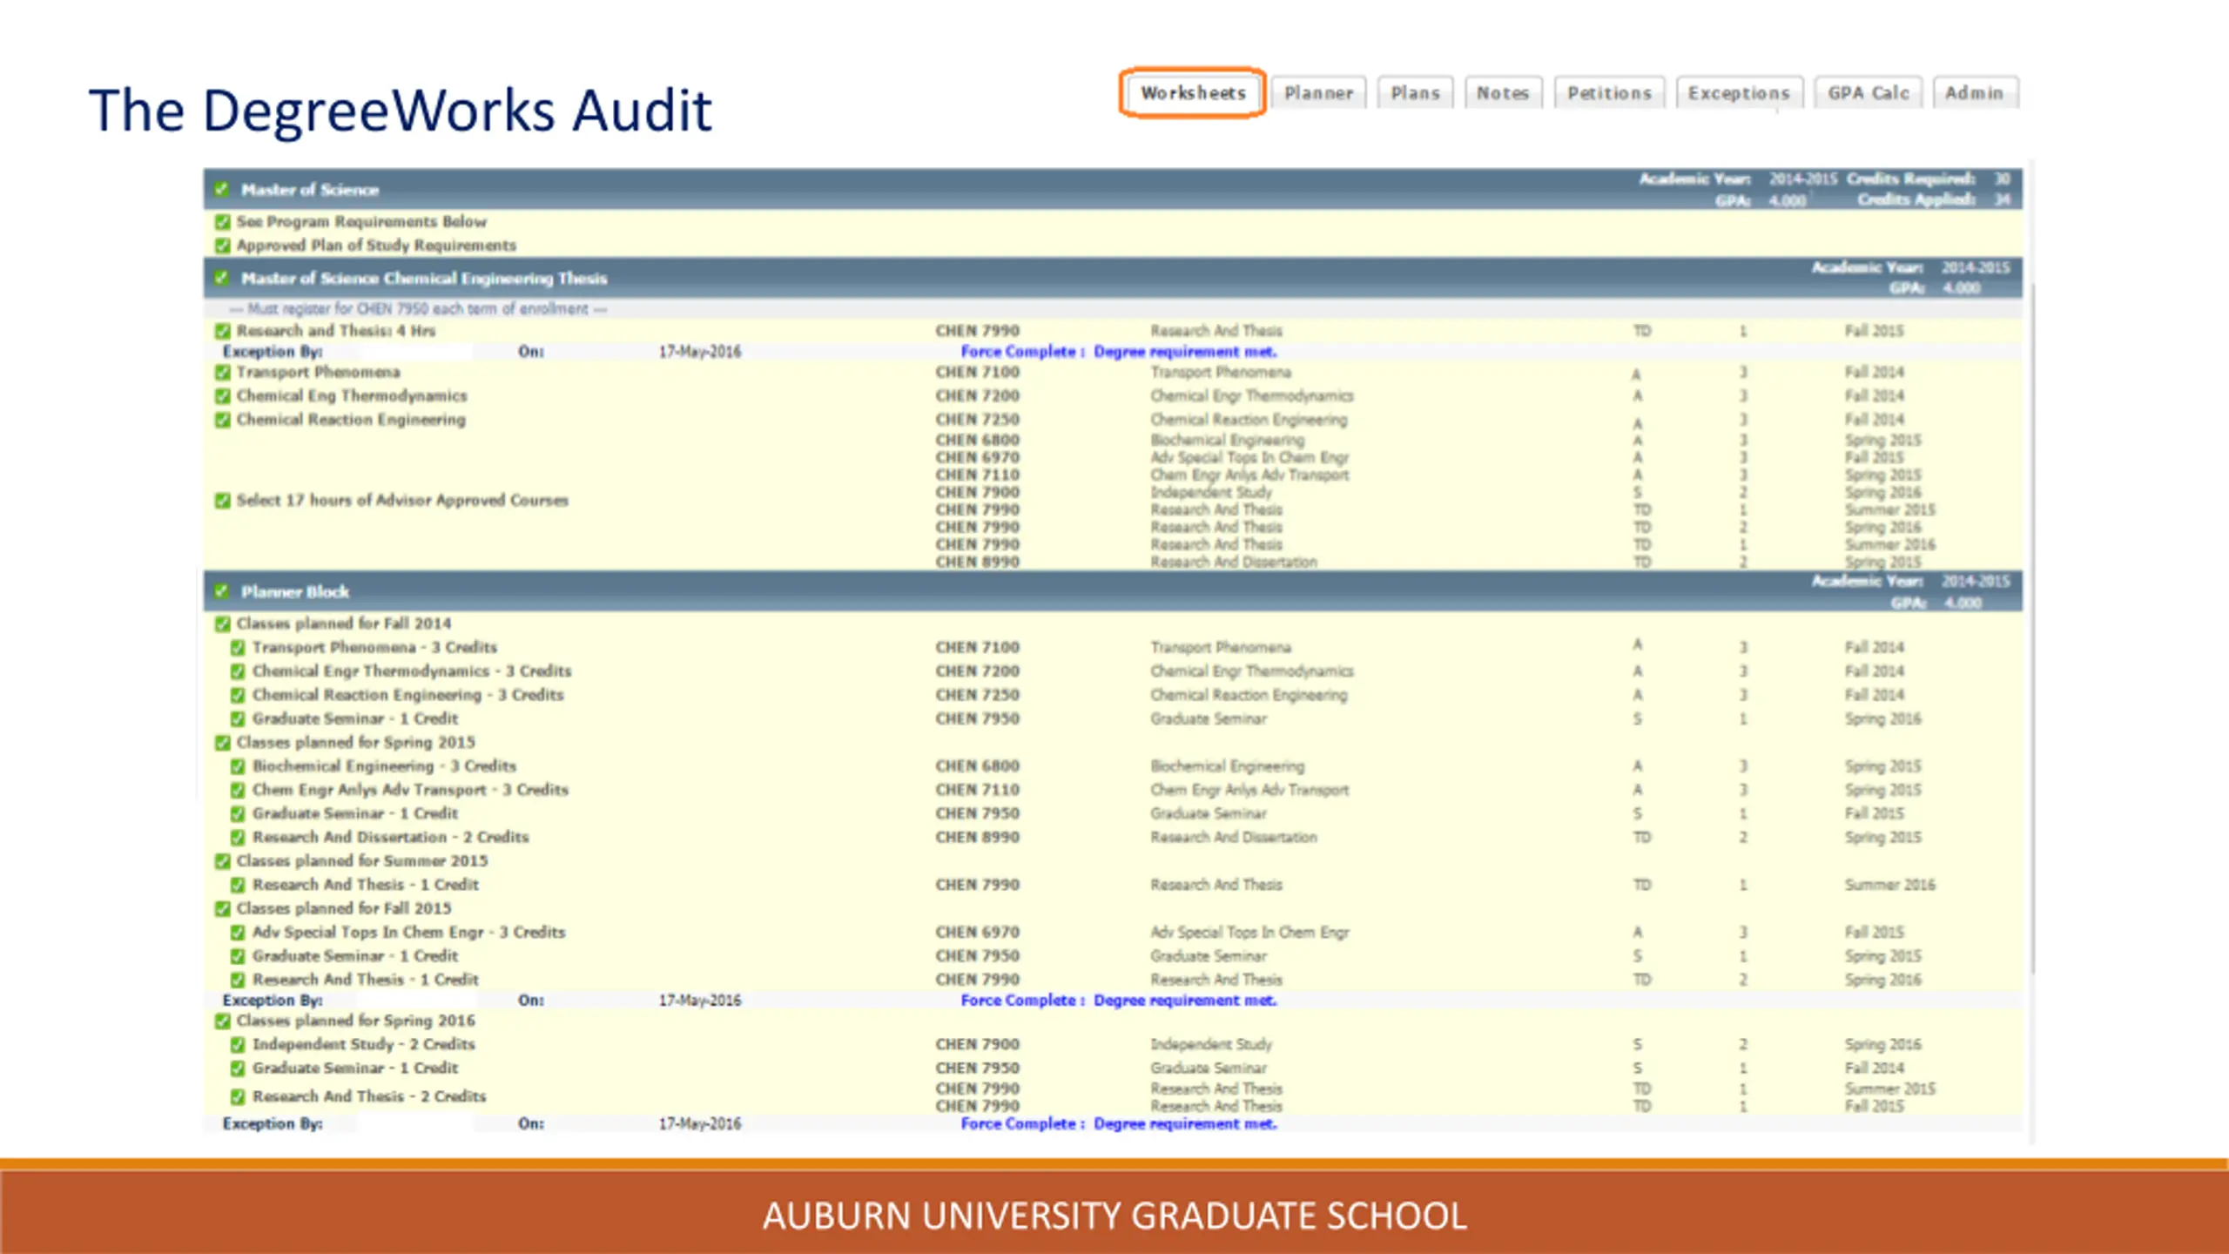Go to the Petitions tab

click(1609, 93)
